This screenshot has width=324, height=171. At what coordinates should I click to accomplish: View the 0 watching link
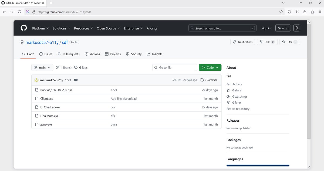(237, 97)
